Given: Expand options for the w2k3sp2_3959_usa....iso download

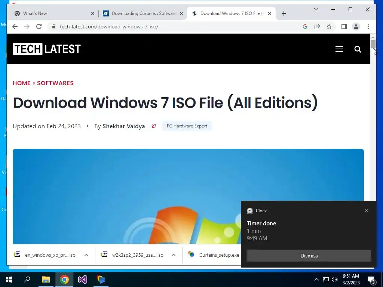Looking at the screenshot, I should coord(174,255).
